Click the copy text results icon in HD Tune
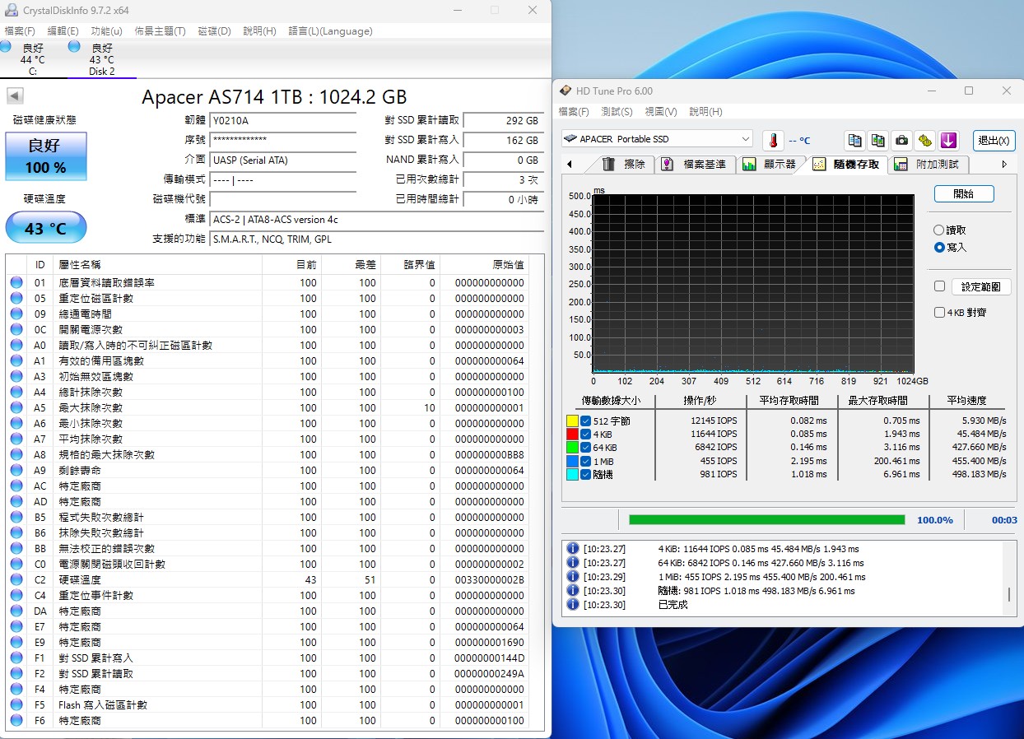Image resolution: width=1024 pixels, height=739 pixels. point(854,141)
